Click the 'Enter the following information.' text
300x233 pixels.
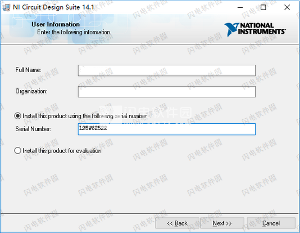click(x=74, y=32)
